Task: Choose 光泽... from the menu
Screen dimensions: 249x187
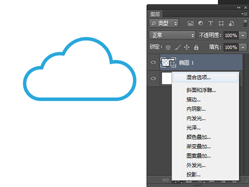Action: [x=206, y=128]
